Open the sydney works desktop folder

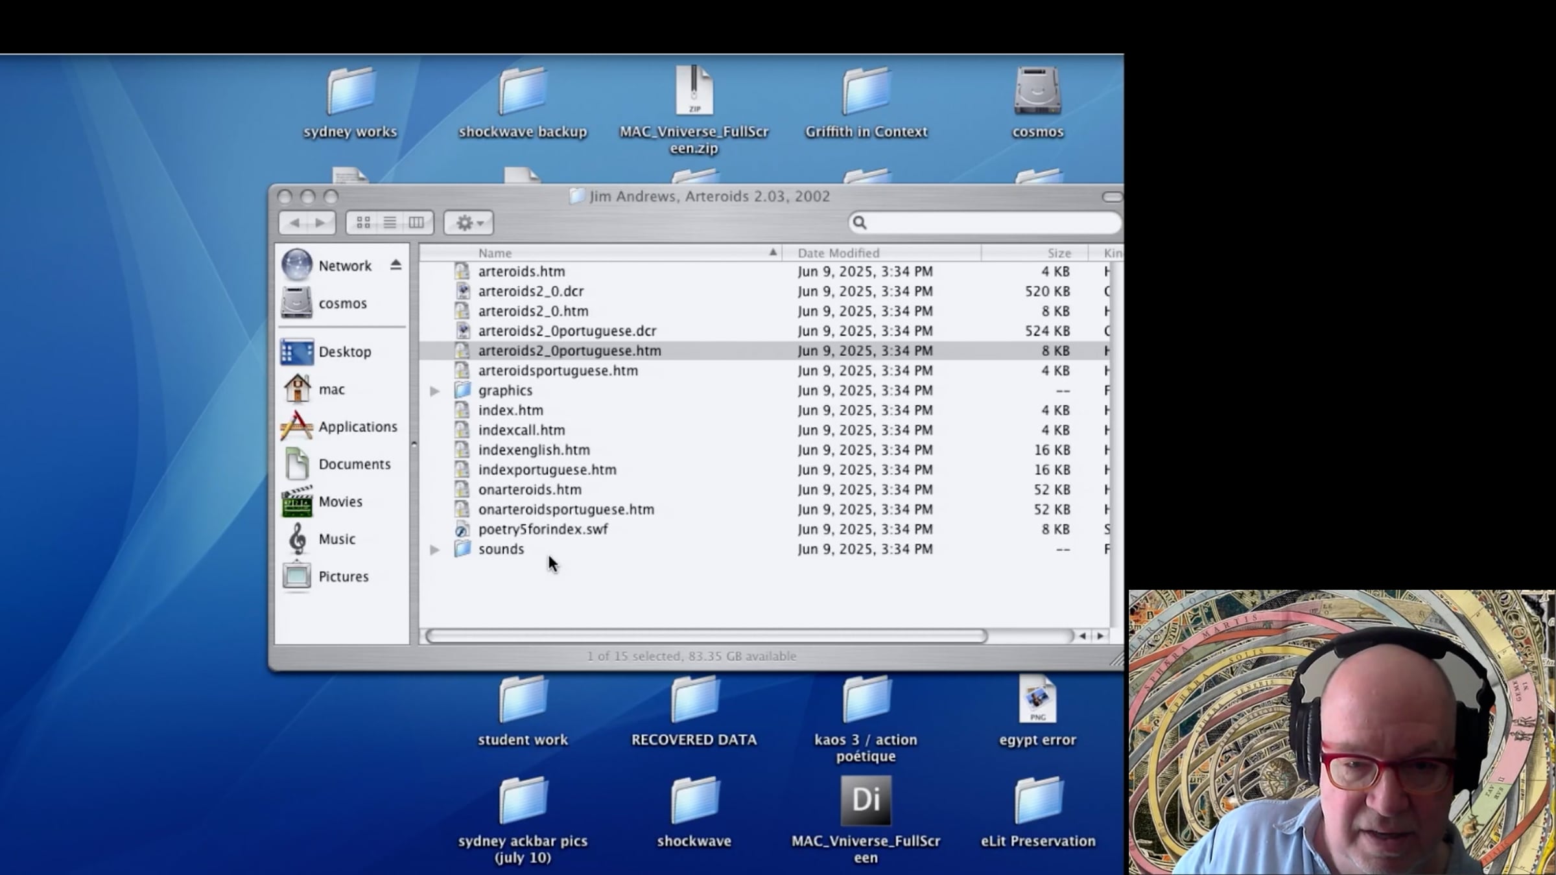click(351, 92)
